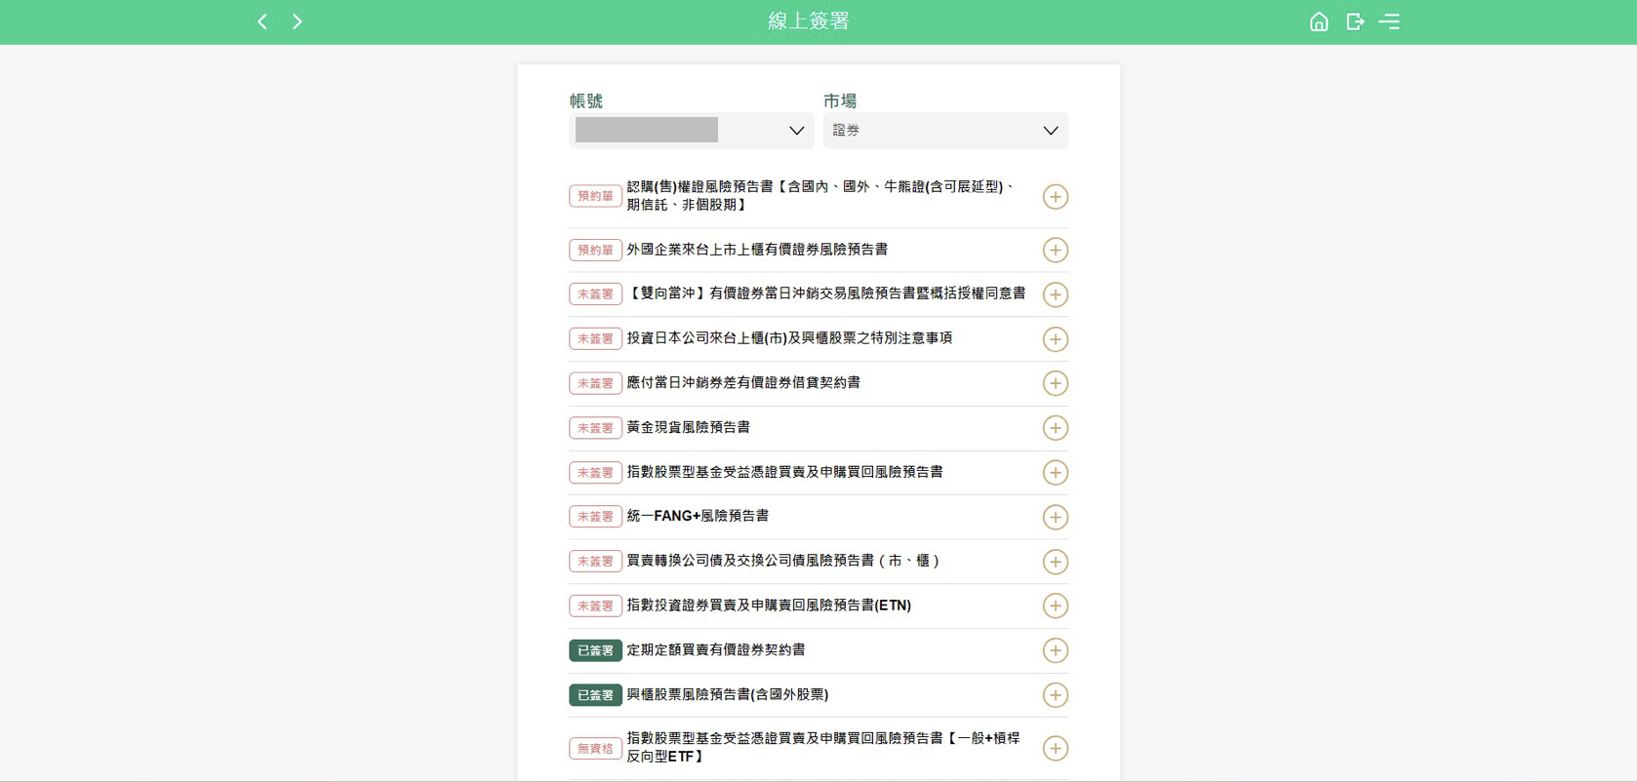The image size is (1637, 782).
Task: Expand the 雙向當沖 agreement plus icon
Action: tap(1055, 294)
